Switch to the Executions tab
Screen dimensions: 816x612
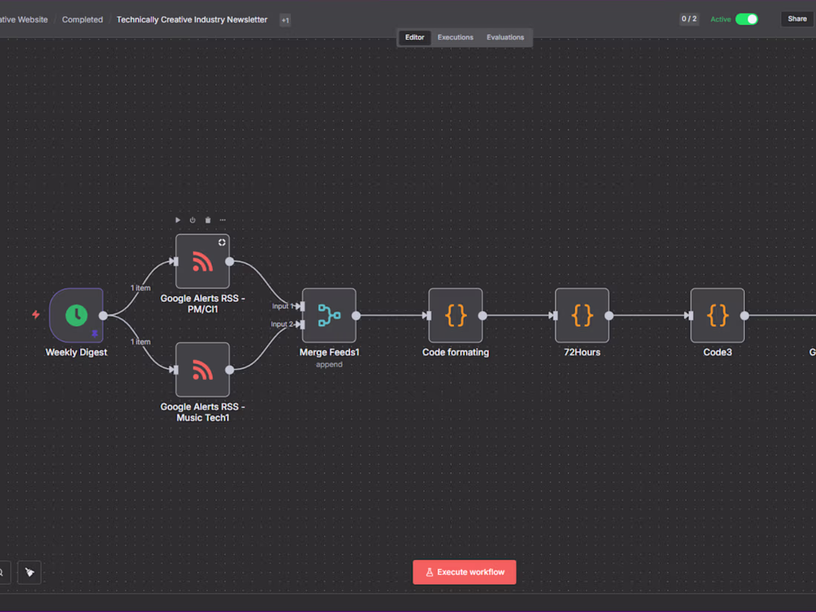point(455,37)
